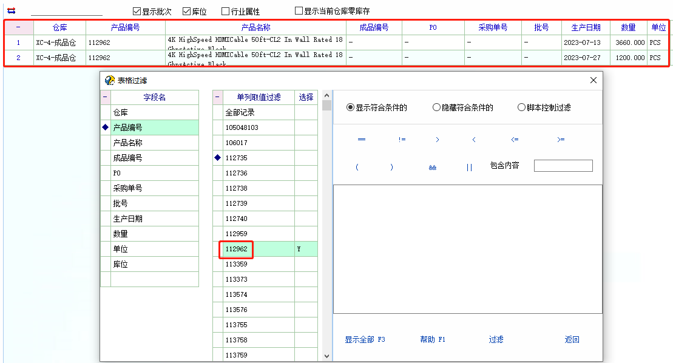Image resolution: width=673 pixels, height=363 pixels.
Task: Insert the AND (&&) operator
Action: pos(432,168)
